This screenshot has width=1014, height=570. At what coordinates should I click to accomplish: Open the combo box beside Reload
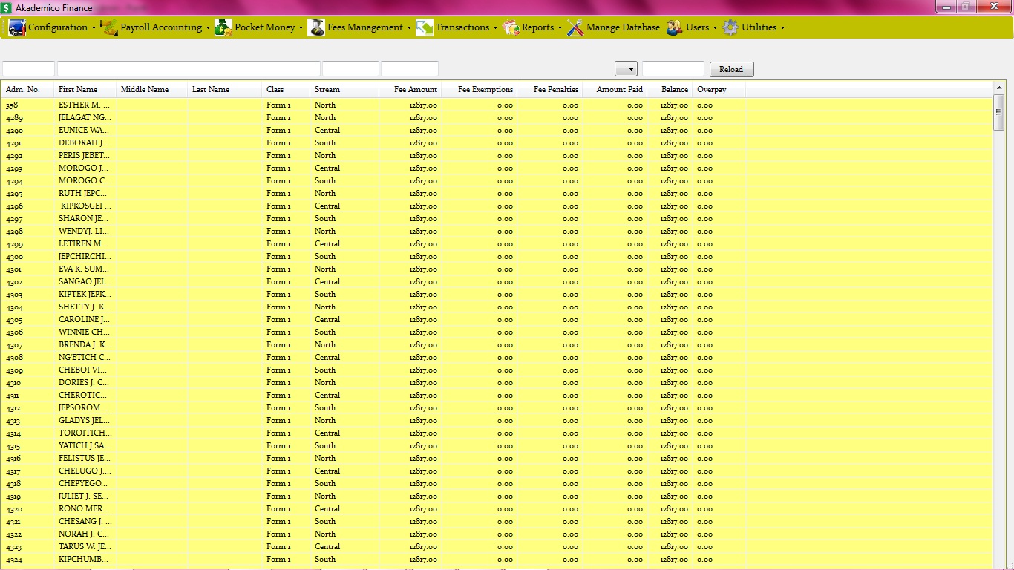coord(627,69)
